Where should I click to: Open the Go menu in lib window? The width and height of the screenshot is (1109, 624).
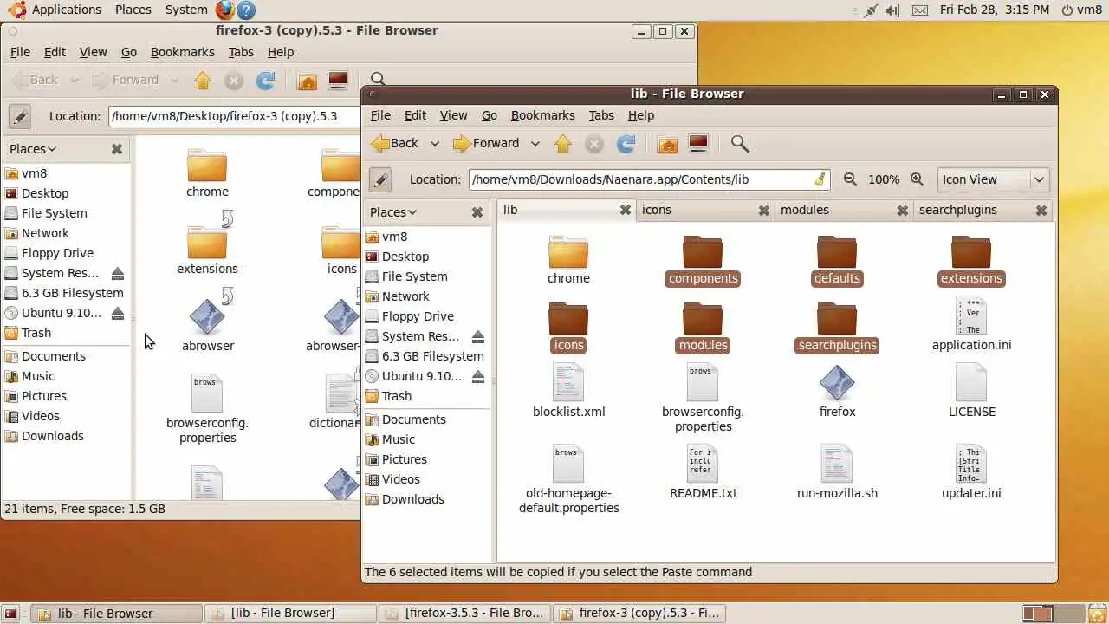[x=490, y=115]
